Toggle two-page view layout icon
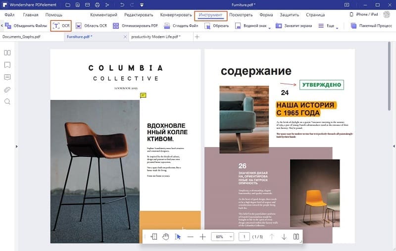 click(x=296, y=237)
